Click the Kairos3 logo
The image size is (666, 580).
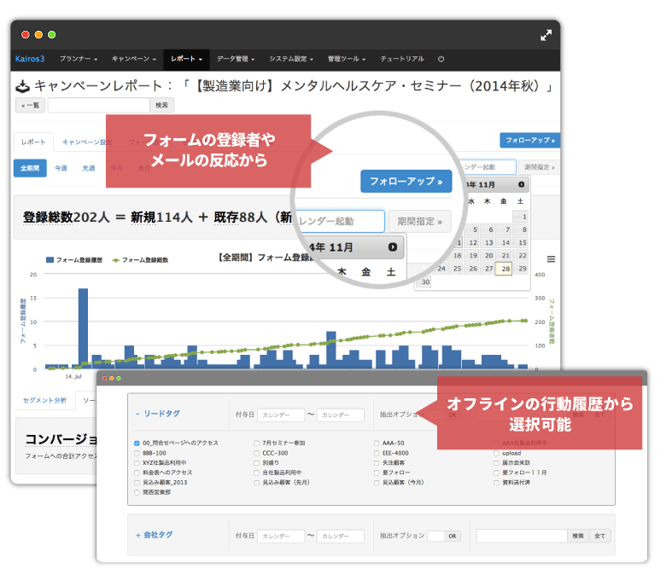[x=30, y=59]
